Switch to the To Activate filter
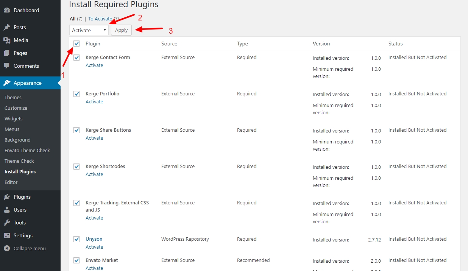This screenshot has height=271, width=468. 100,19
